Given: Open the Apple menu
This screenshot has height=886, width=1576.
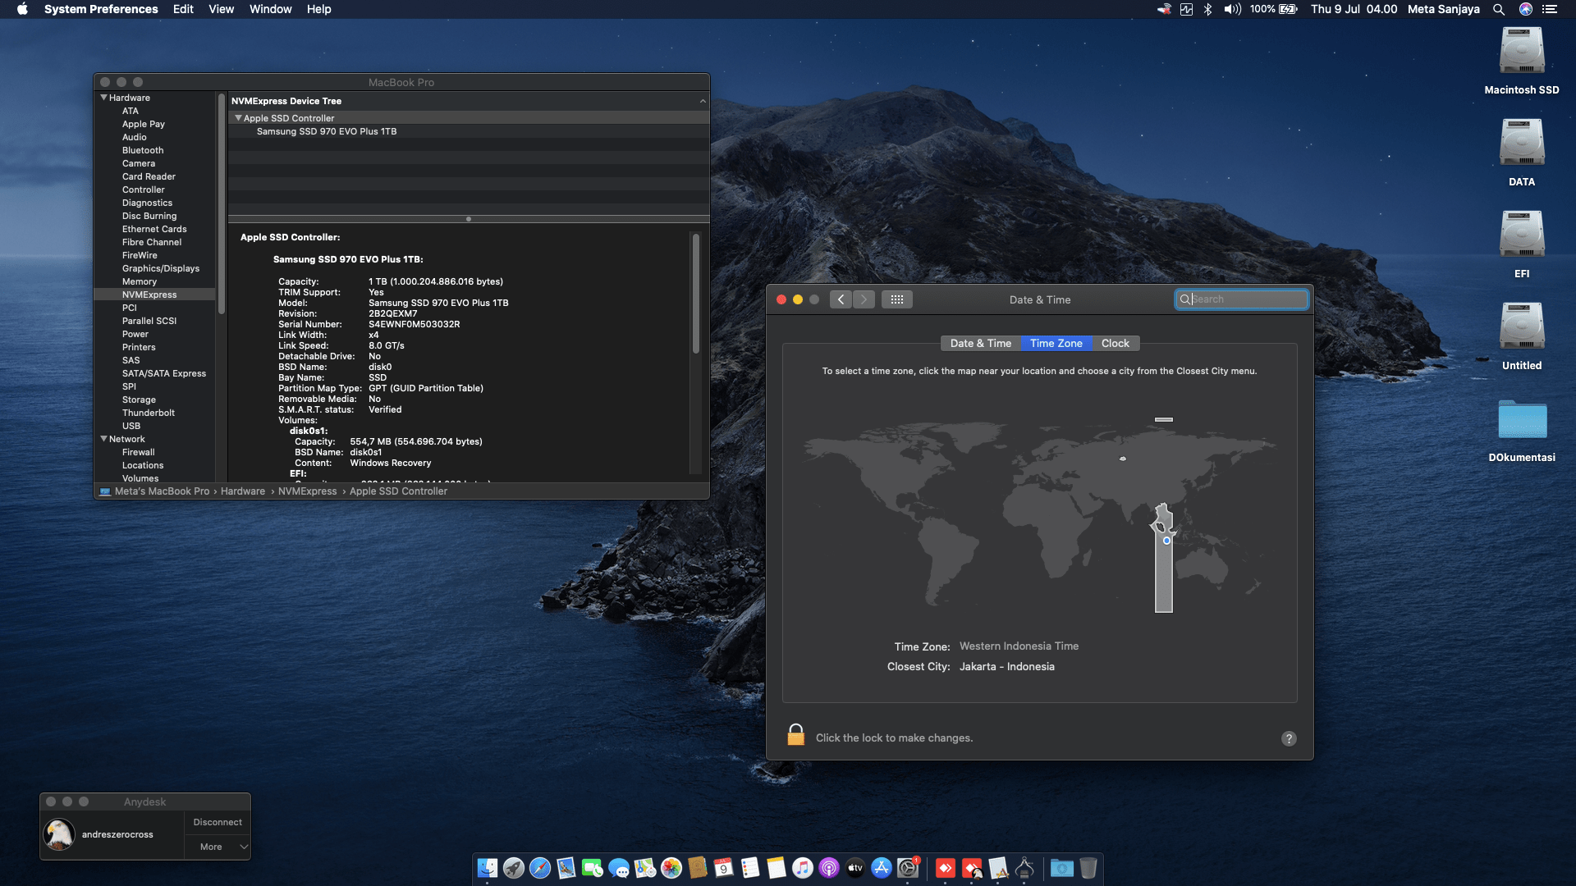Looking at the screenshot, I should point(22,9).
